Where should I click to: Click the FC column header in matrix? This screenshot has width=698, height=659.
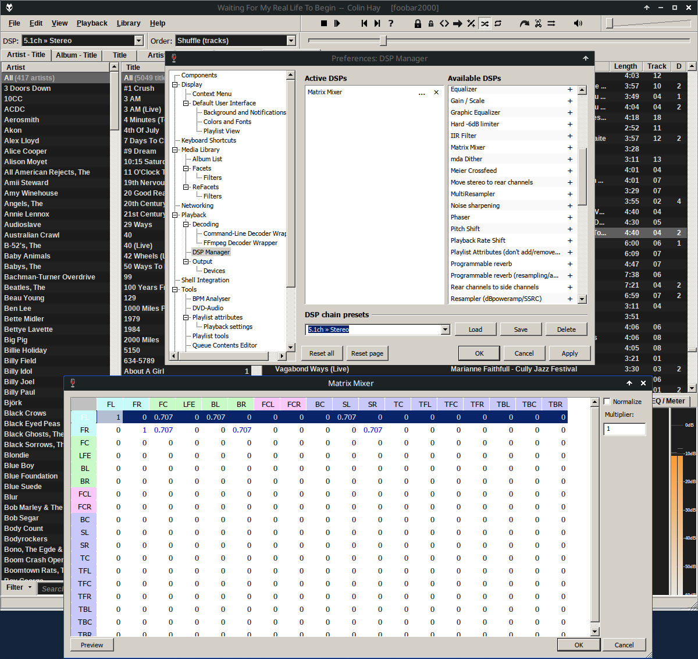click(x=163, y=404)
